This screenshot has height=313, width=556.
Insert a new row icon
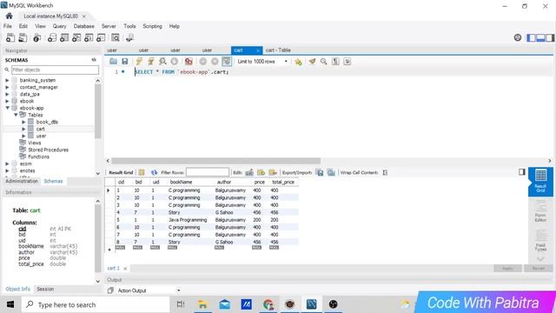pos(261,172)
